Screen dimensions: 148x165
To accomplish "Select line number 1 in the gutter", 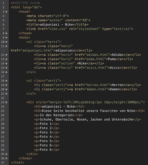I will 3,3.
